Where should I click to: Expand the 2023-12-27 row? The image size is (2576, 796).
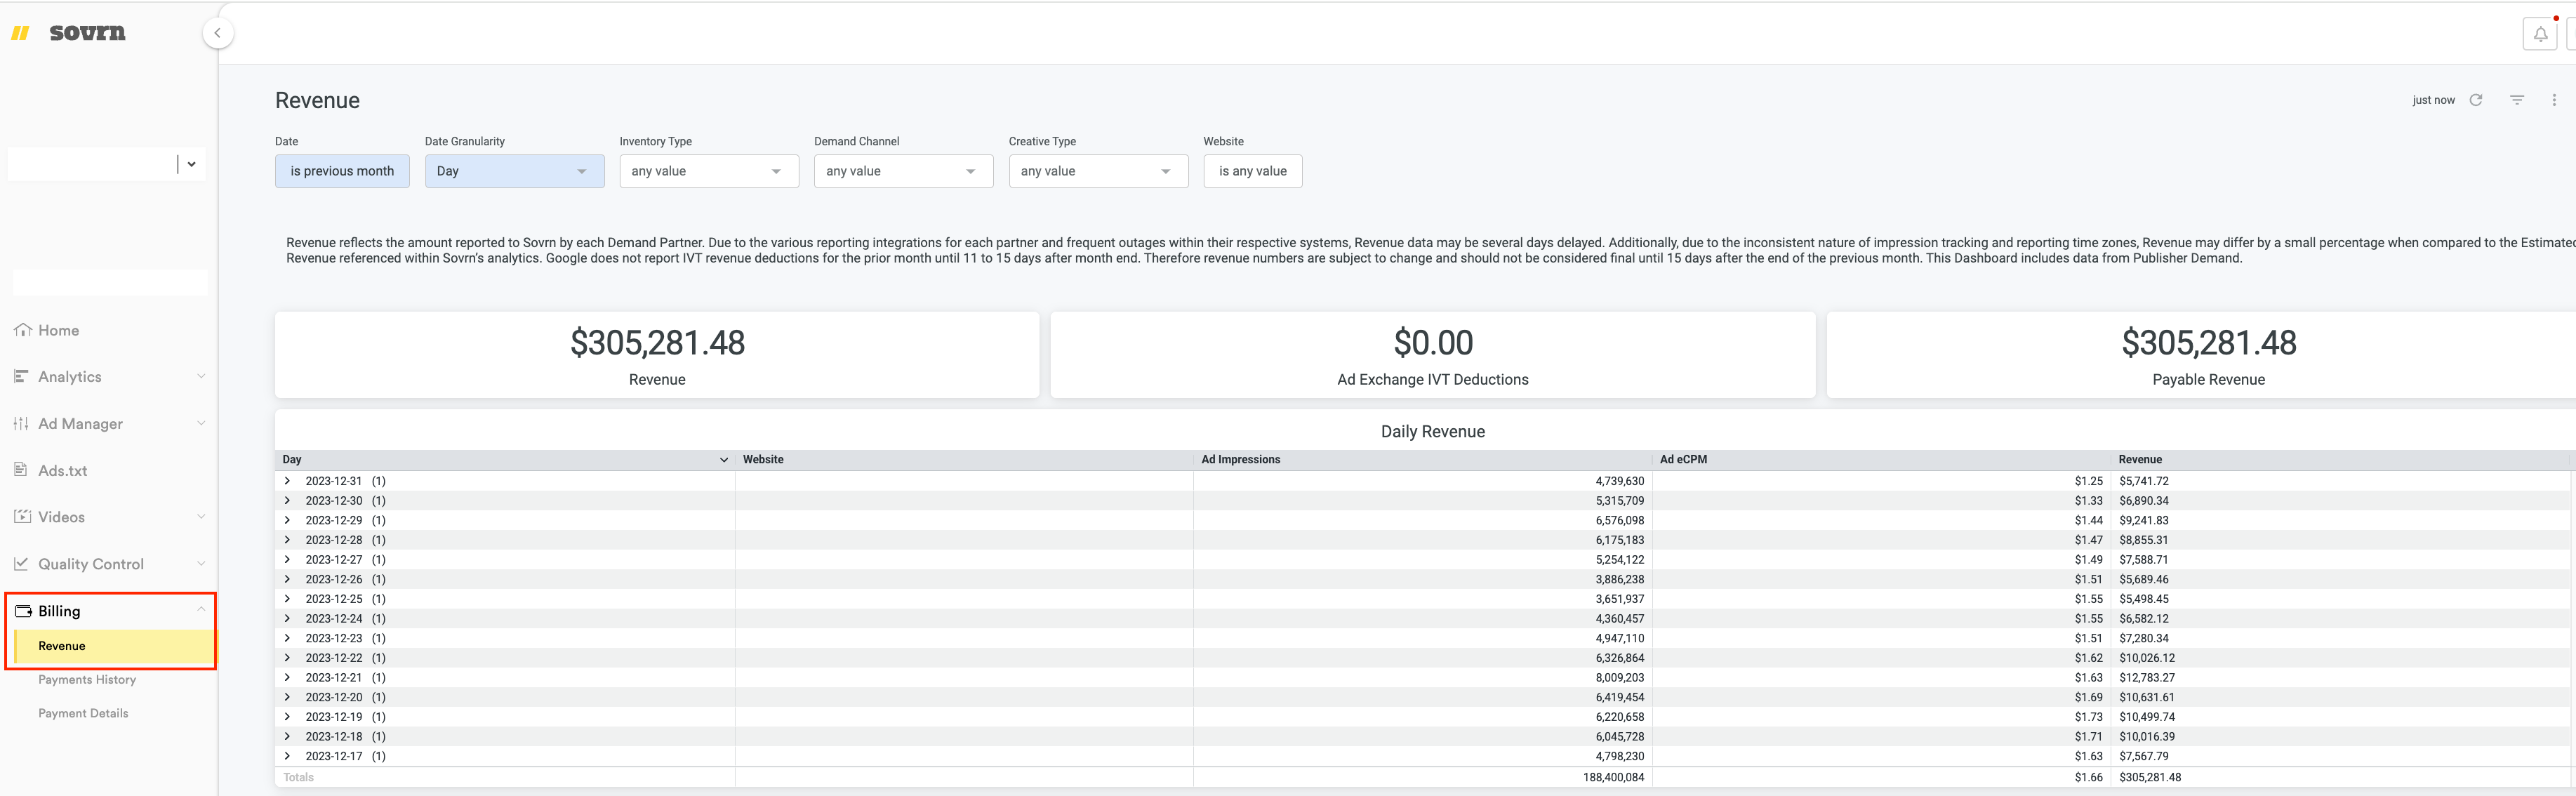[288, 560]
